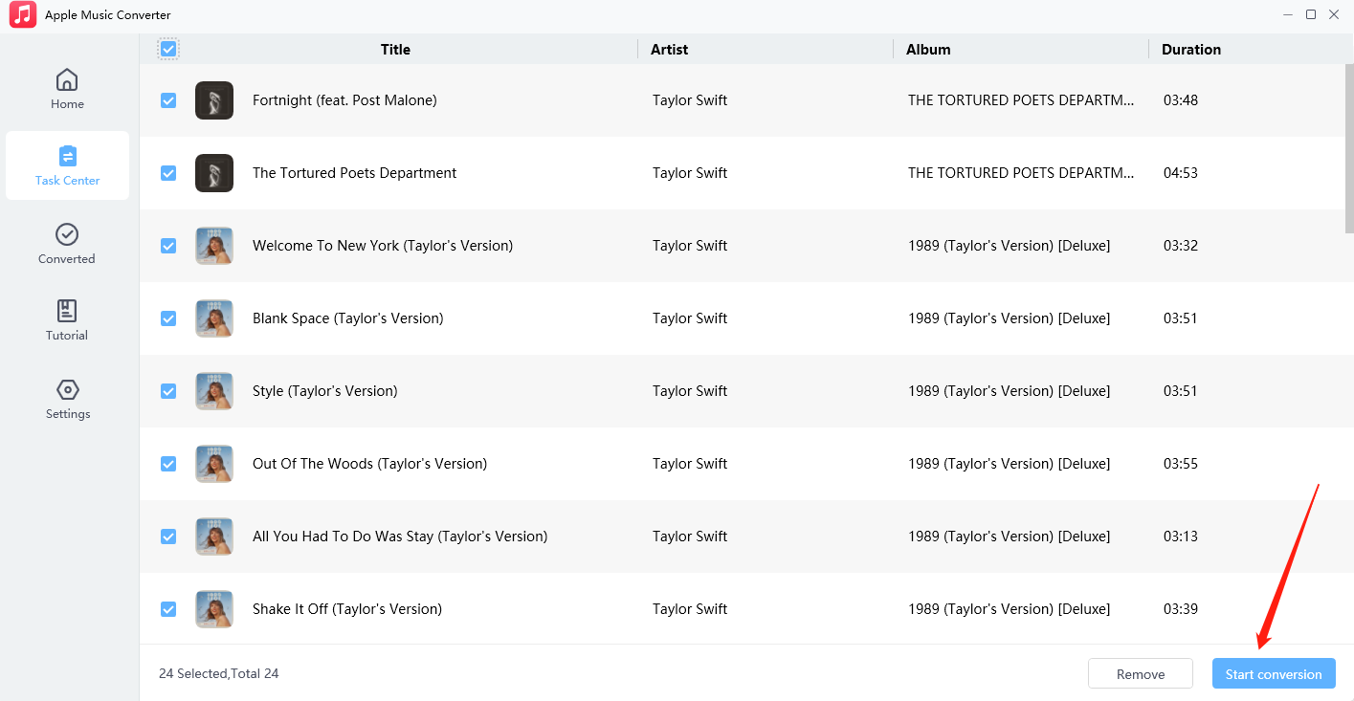Screen dimensions: 1354x701
Task: Click the Artist column header
Action: click(x=669, y=50)
